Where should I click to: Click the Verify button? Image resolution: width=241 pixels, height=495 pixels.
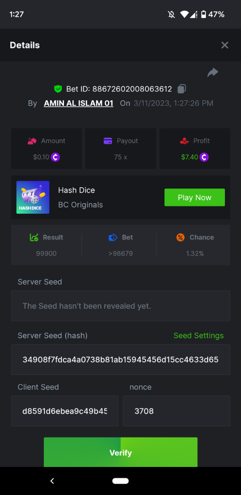[x=120, y=452]
